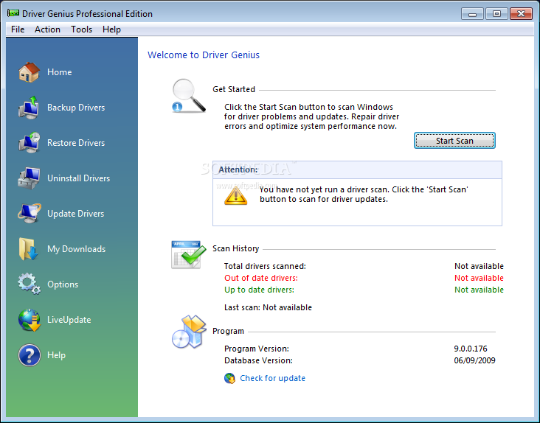The image size is (540, 423).
Task: Open the File menu
Action: pos(18,29)
